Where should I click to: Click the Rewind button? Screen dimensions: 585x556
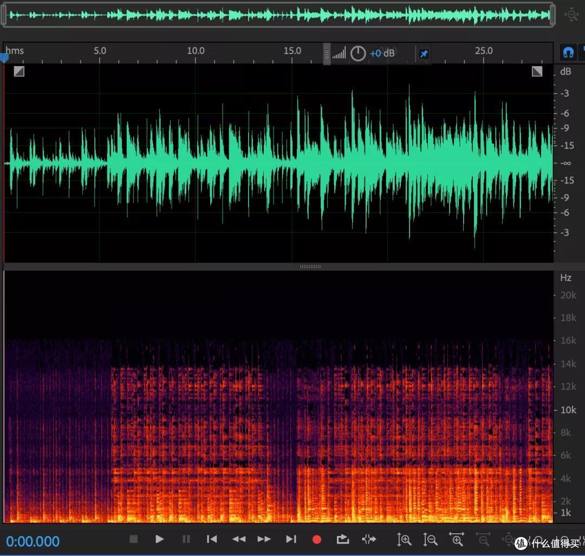pyautogui.click(x=239, y=539)
